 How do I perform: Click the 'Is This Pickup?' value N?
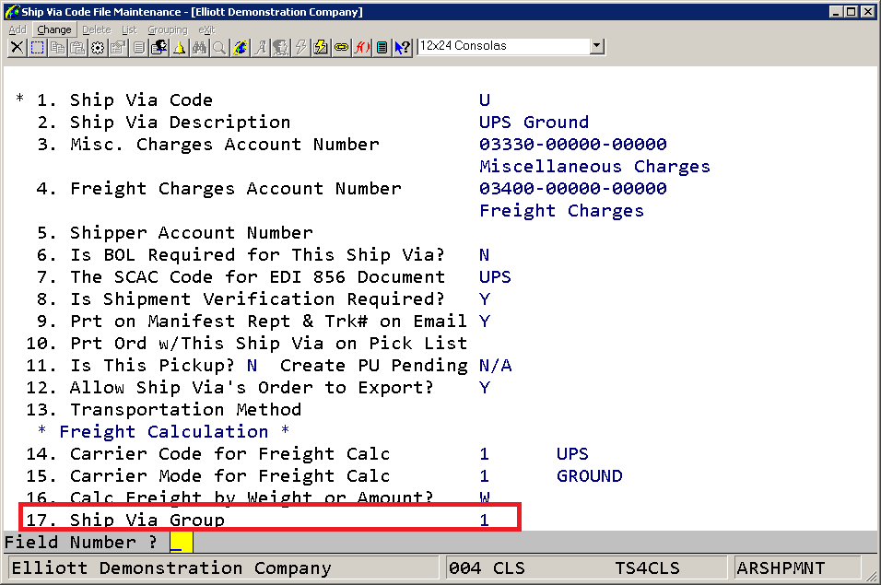[x=252, y=366]
